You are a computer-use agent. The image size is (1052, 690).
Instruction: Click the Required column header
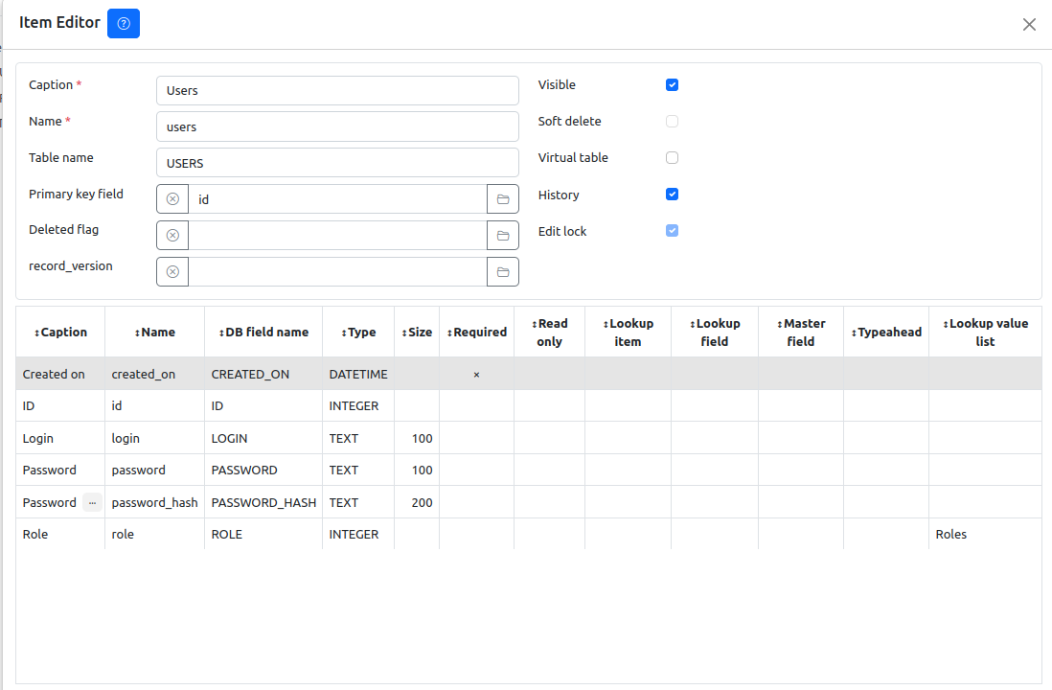click(x=476, y=333)
